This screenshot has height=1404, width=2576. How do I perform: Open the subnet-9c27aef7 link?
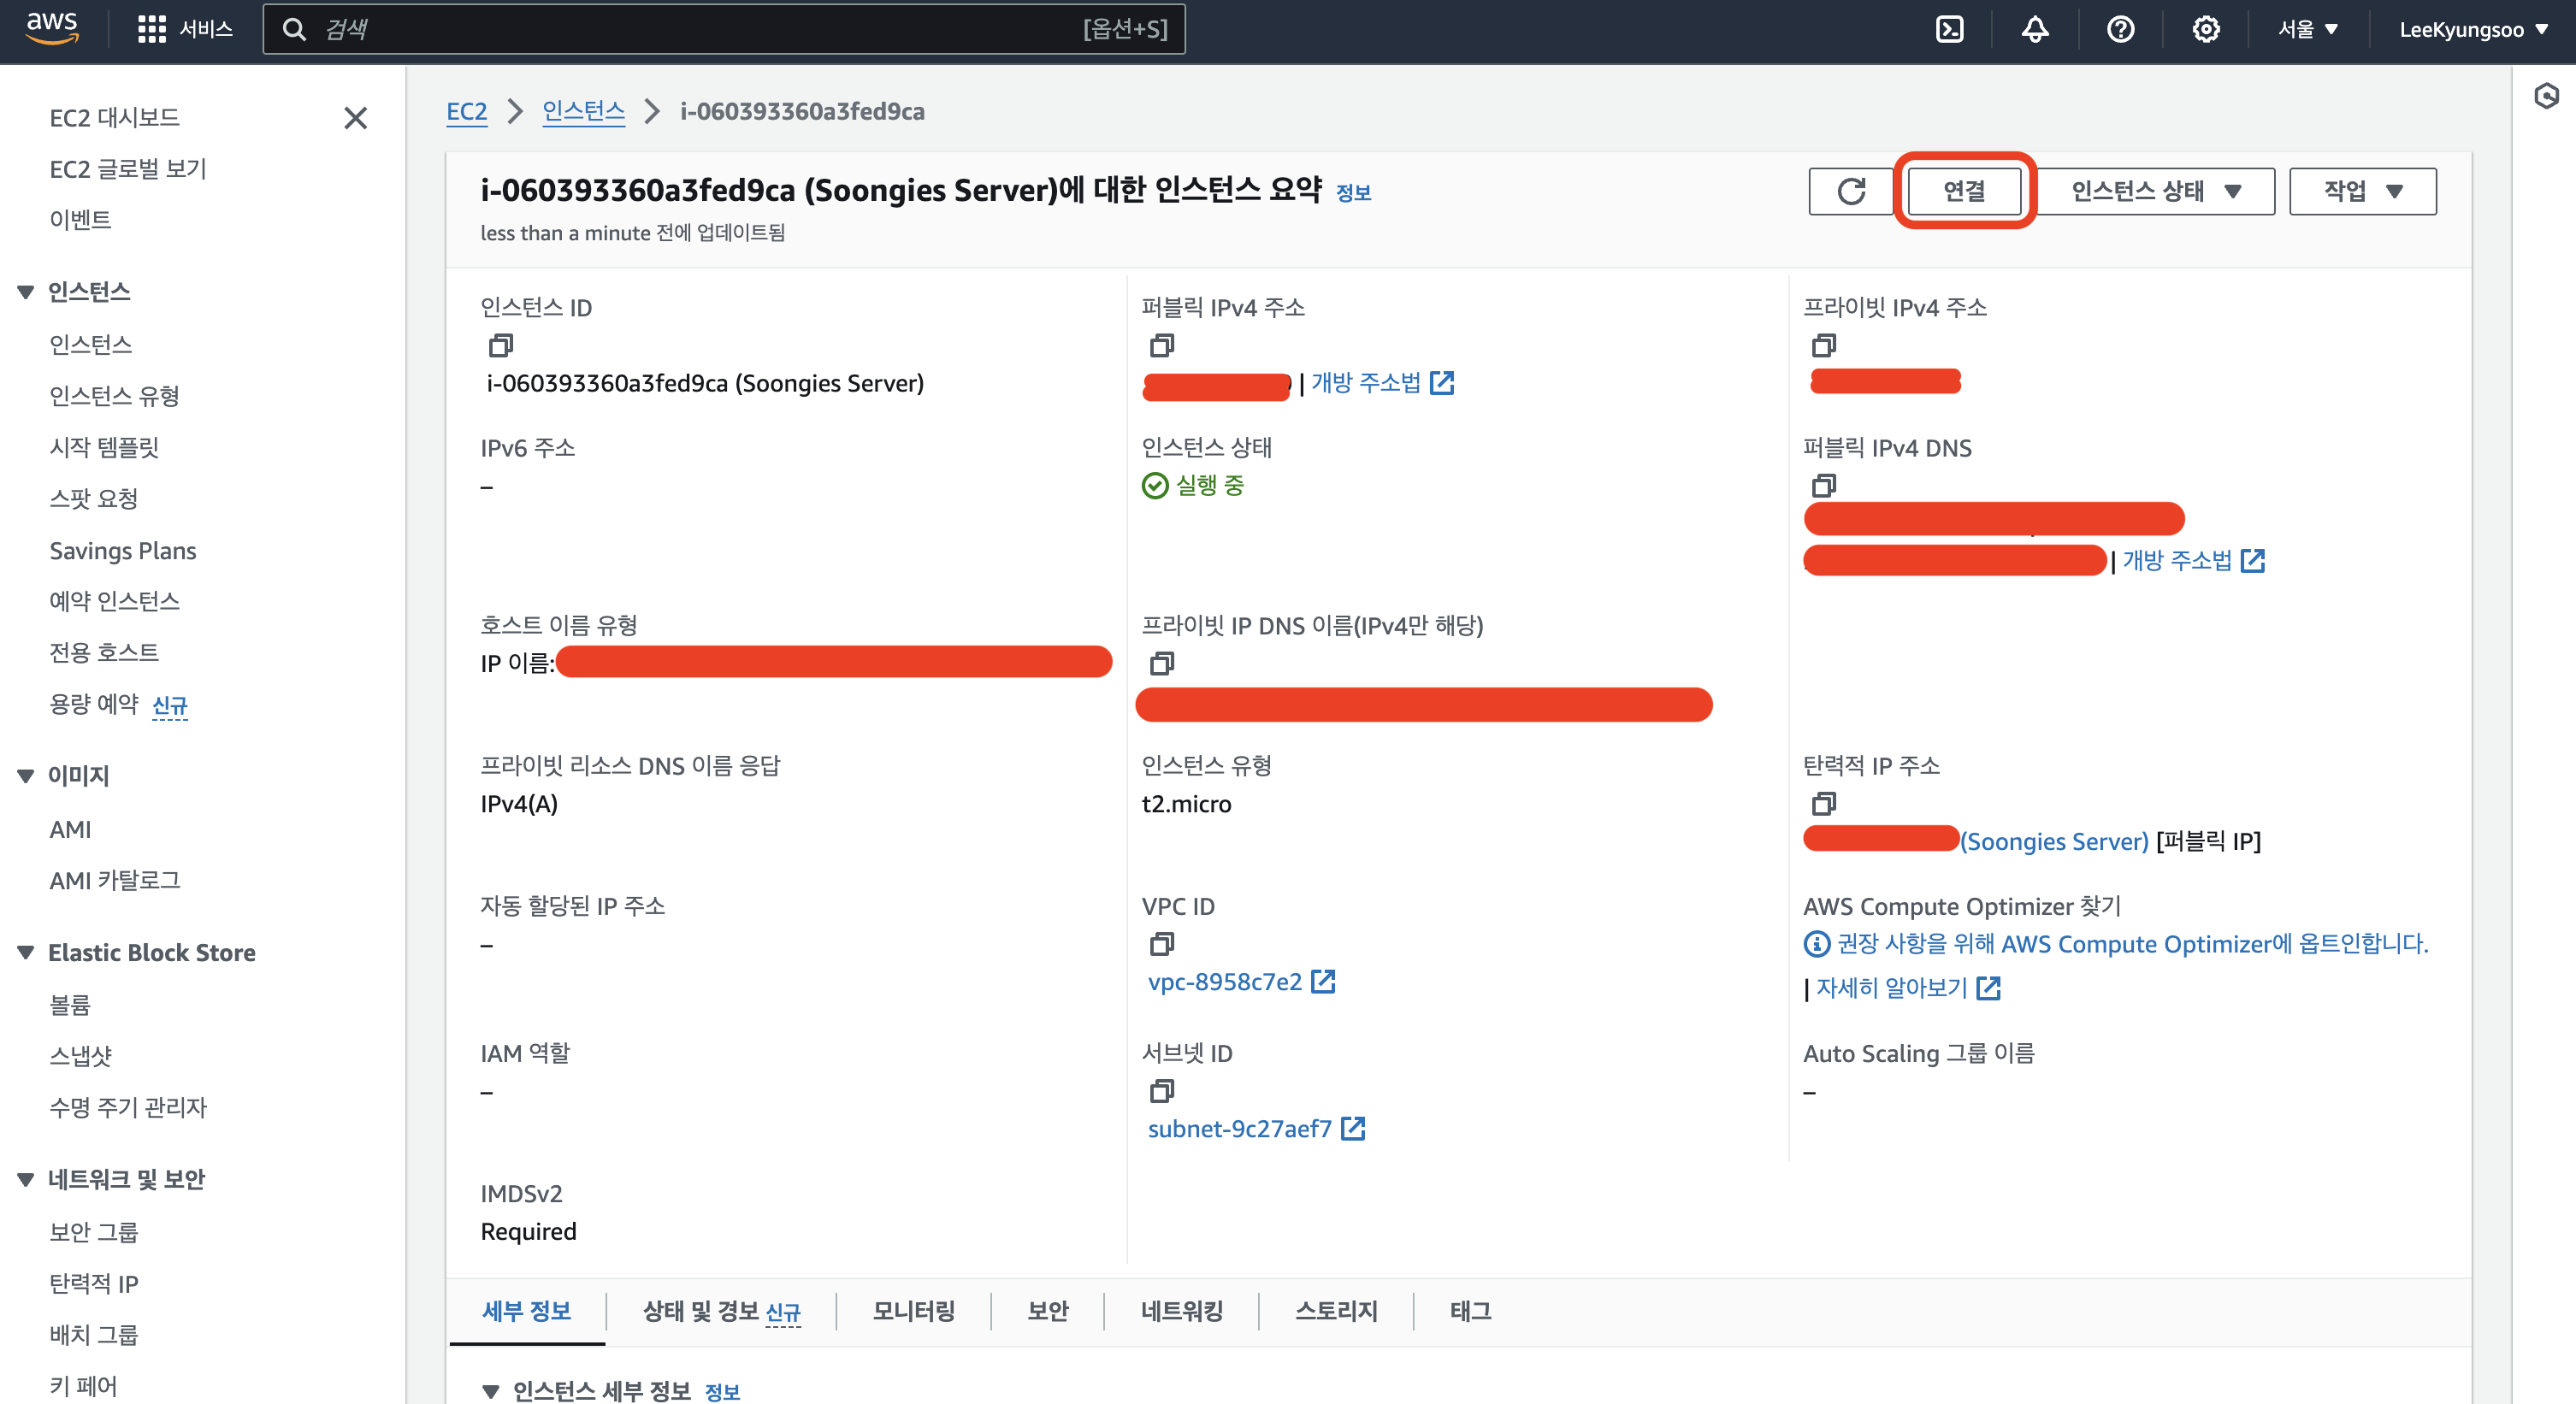click(1239, 1129)
